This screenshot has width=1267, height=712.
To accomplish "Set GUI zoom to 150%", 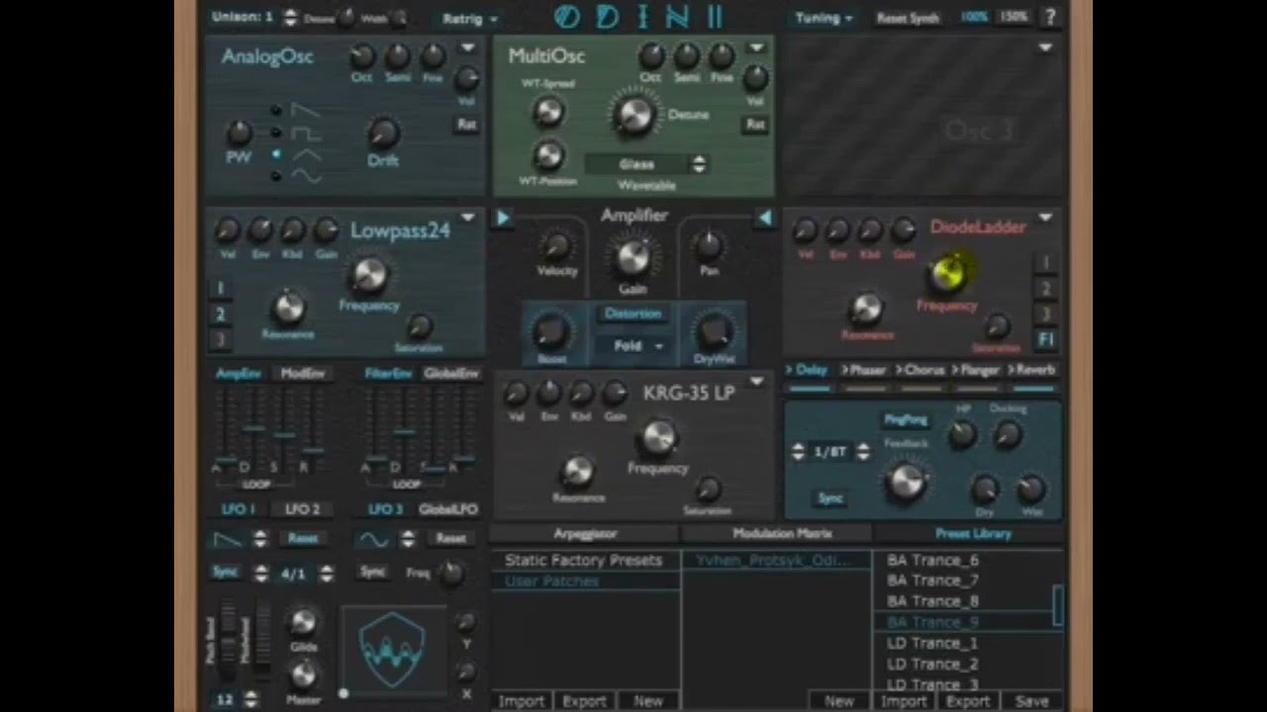I will [1015, 17].
